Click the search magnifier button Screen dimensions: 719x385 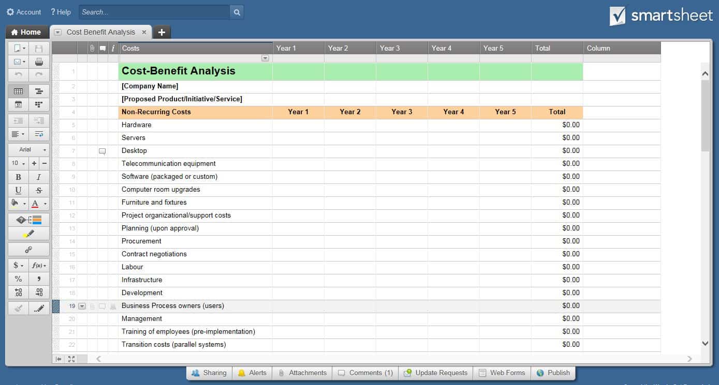[237, 12]
